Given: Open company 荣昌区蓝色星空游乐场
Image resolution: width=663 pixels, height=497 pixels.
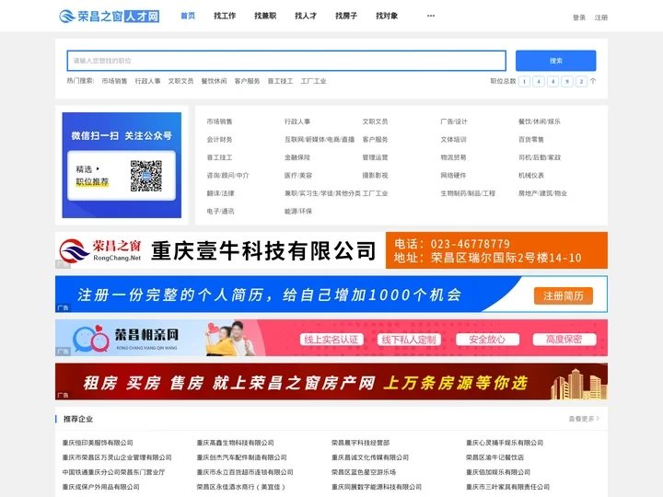Looking at the screenshot, I should tap(364, 472).
